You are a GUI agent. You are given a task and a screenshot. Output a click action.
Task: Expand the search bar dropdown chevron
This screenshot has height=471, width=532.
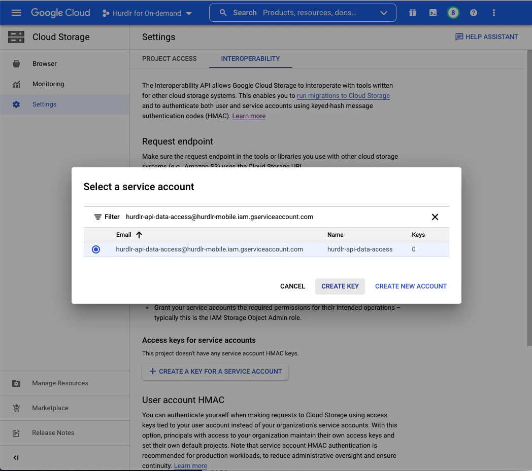point(384,13)
